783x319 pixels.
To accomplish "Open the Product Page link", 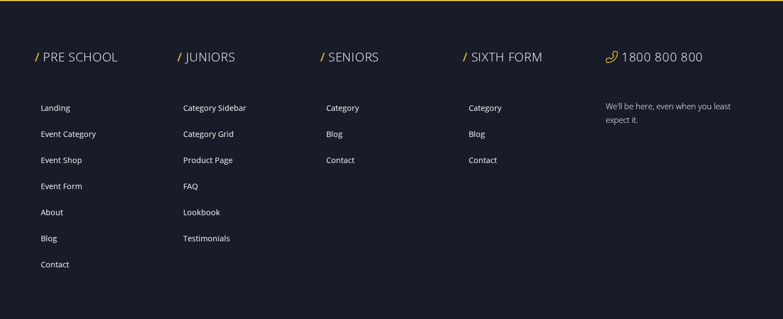I will pyautogui.click(x=208, y=160).
